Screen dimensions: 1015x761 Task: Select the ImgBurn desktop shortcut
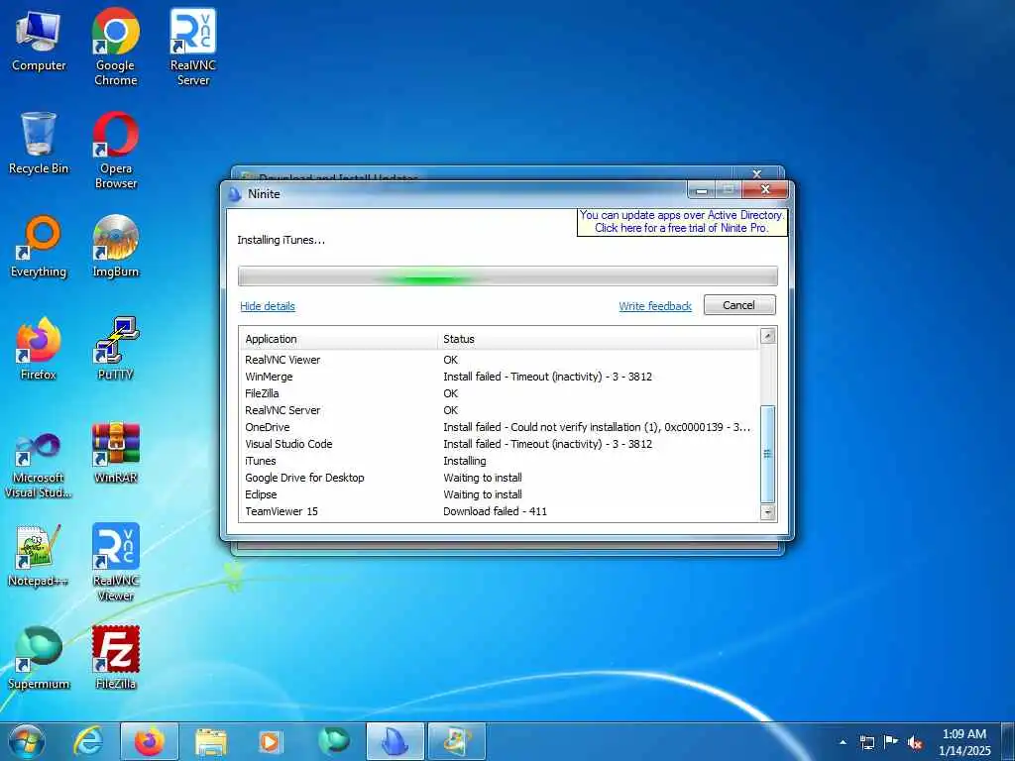pos(115,247)
